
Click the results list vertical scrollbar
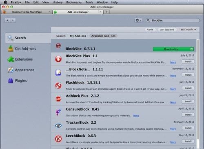[198, 89]
